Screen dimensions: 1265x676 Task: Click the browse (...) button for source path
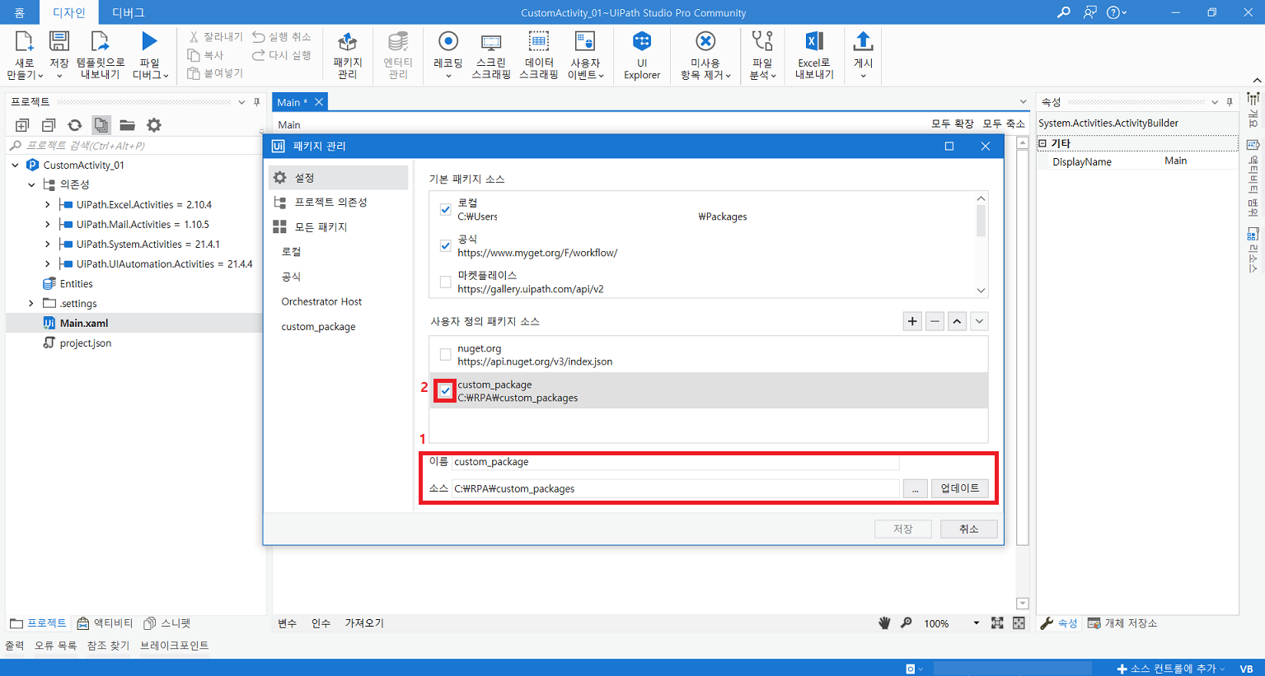click(x=915, y=488)
